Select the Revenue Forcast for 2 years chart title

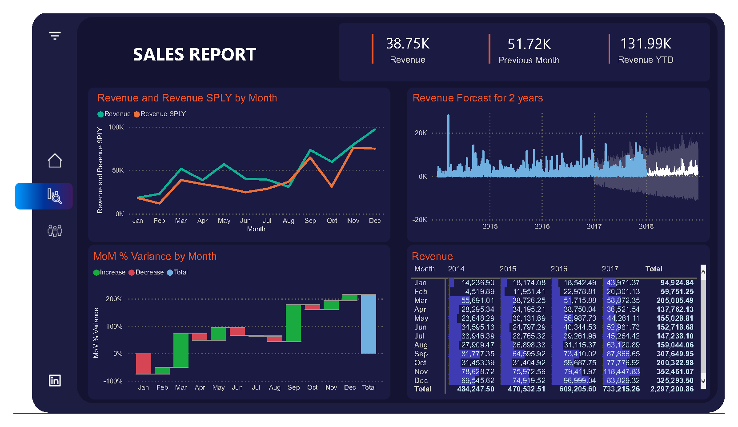click(x=477, y=98)
